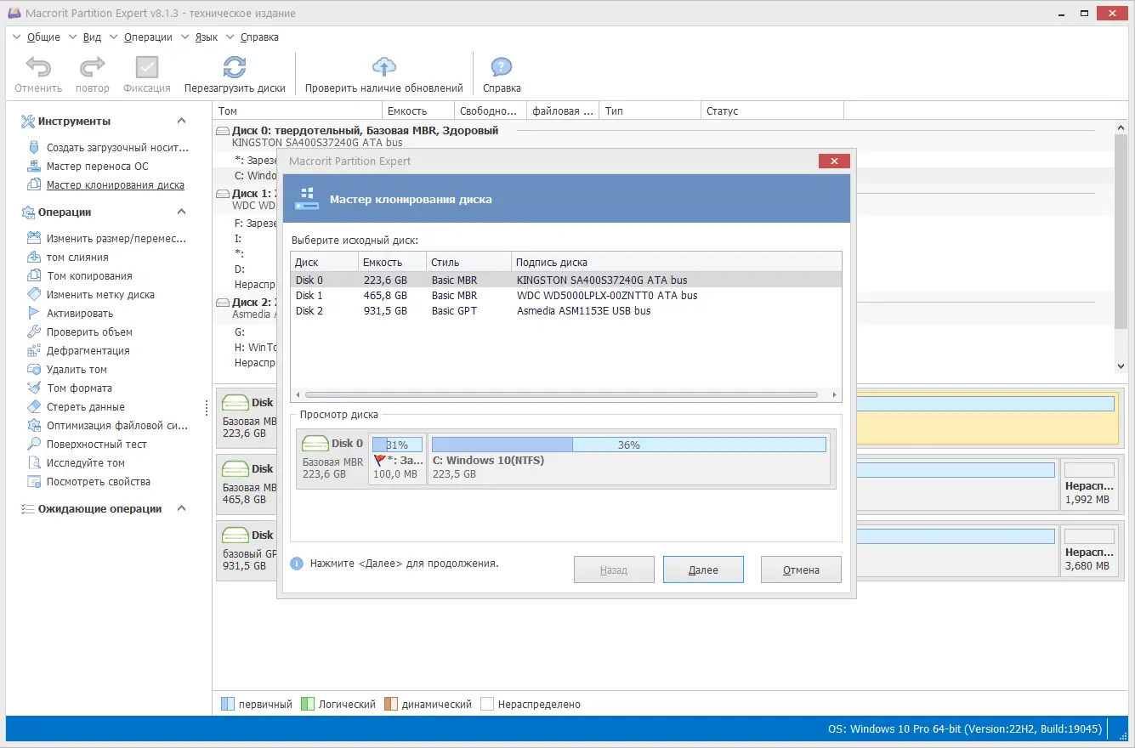Collapse the Операции section chevron
This screenshot has height=748, width=1135.
point(181,212)
